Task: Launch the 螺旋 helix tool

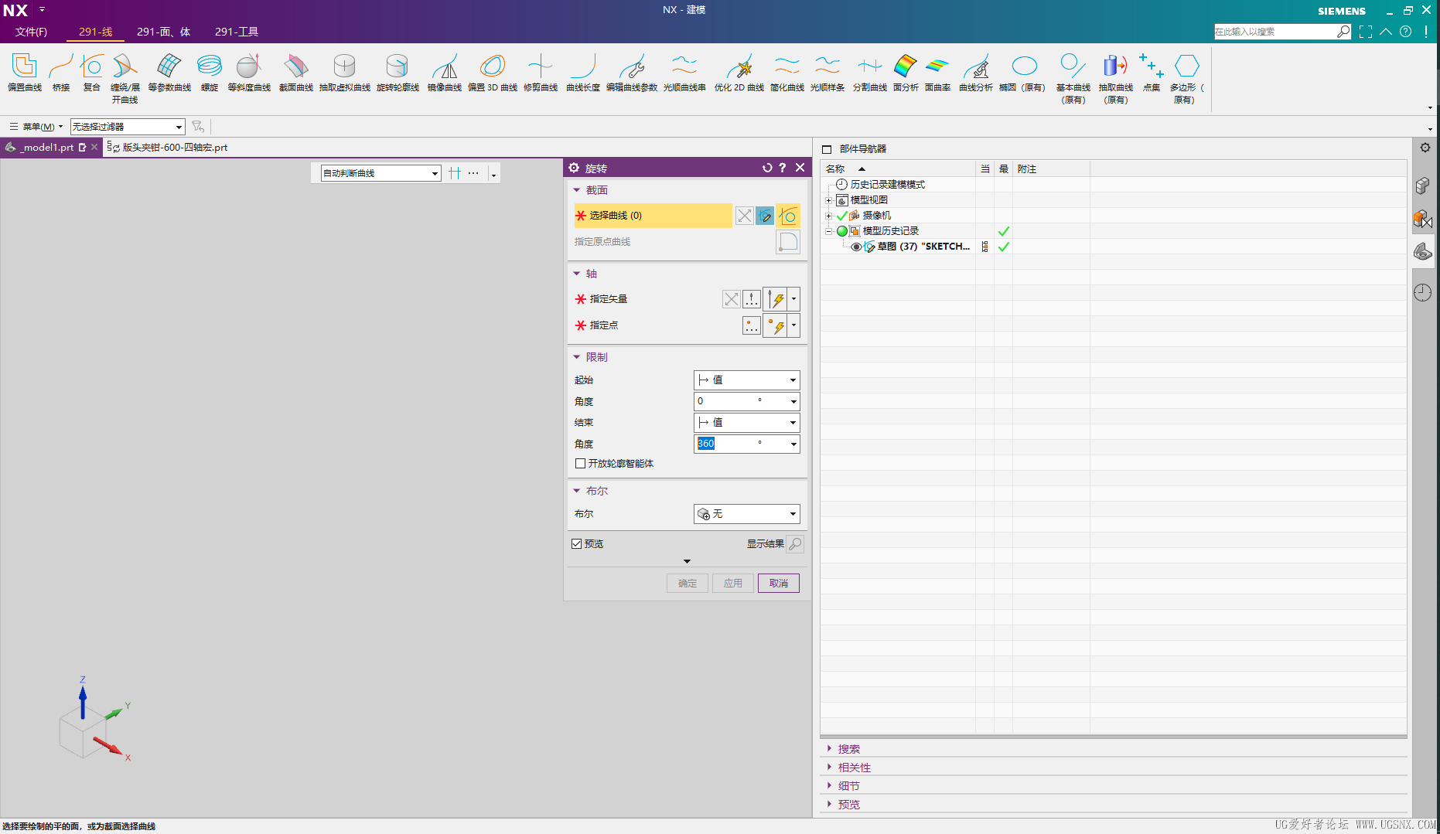Action: (x=210, y=73)
